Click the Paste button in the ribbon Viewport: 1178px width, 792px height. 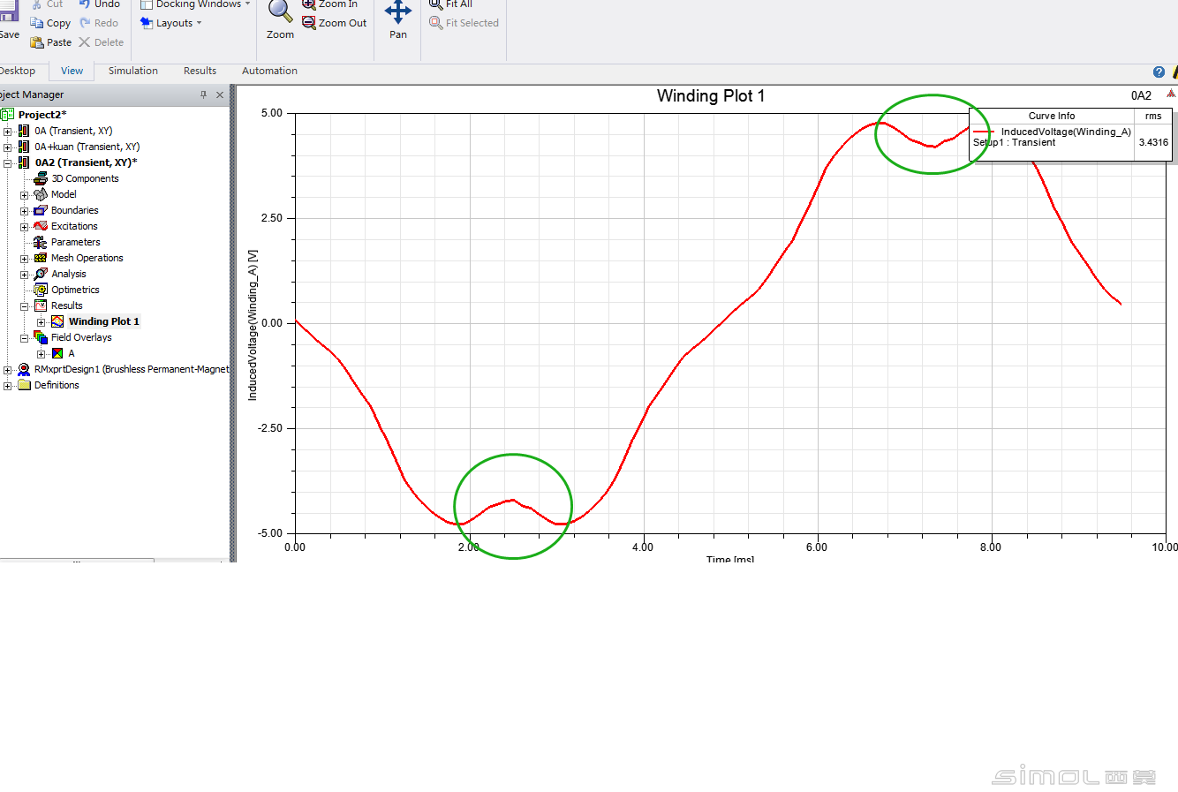point(51,42)
